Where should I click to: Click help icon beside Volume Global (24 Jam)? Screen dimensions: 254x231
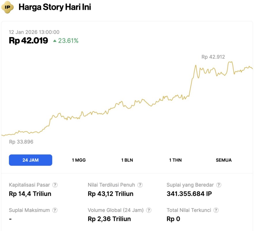pyautogui.click(x=149, y=210)
